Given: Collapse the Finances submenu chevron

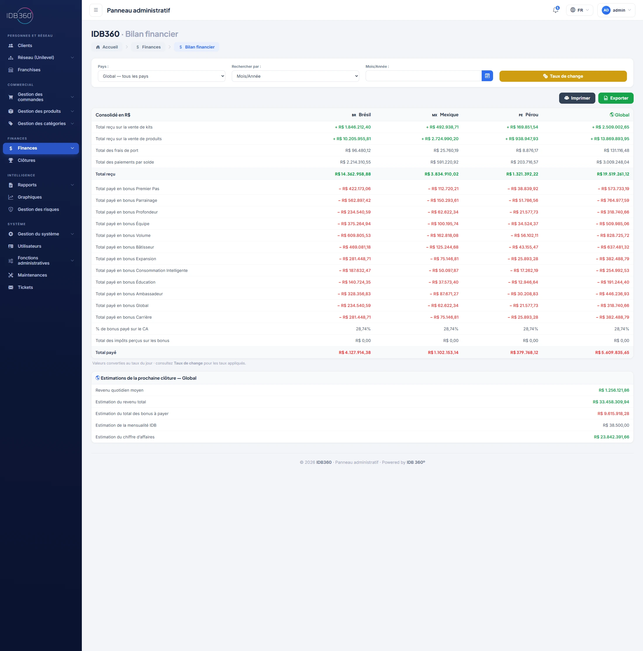Looking at the screenshot, I should 72,148.
